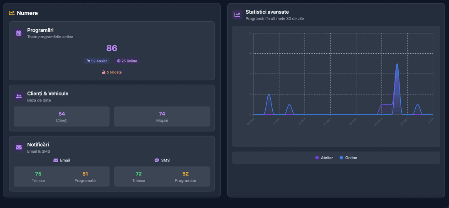449x208 pixels.
Task: Open the 74 Mașini tile
Action: click(162, 116)
